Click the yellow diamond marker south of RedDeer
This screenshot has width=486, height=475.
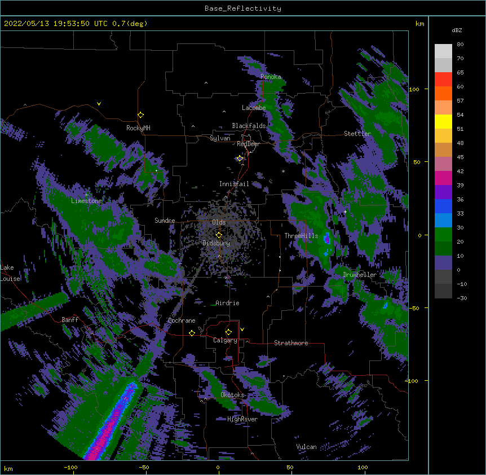click(240, 159)
